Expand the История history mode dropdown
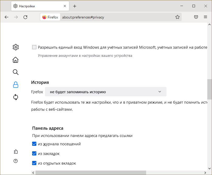This screenshot has height=175, width=212. click(106, 92)
